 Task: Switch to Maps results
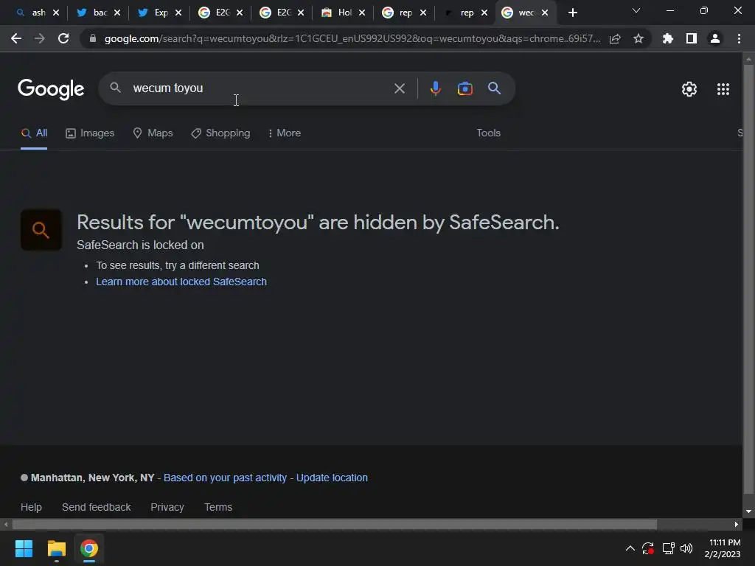click(x=153, y=133)
